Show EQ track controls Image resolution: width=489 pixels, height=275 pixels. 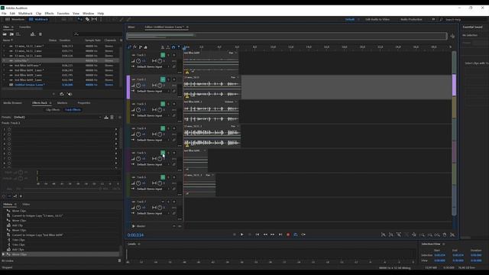(146, 47)
